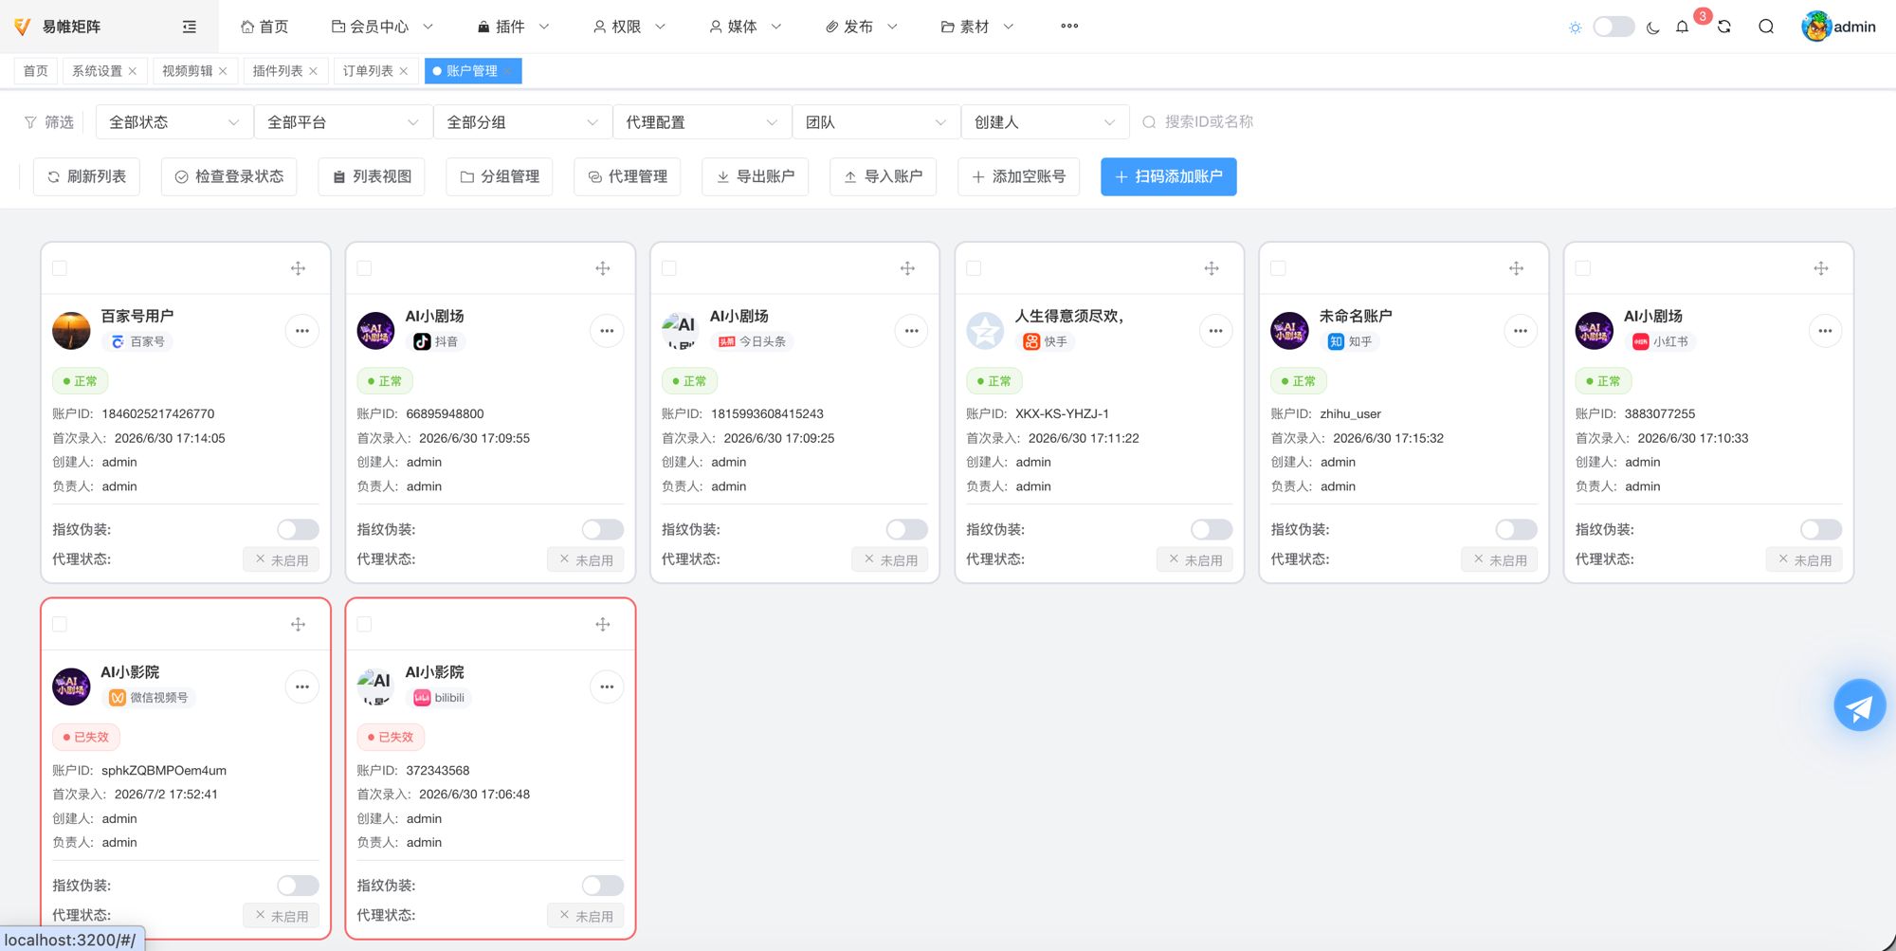Screen dimensions: 1896x951
Task: Open the 发布 navigation menu
Action: point(861,27)
